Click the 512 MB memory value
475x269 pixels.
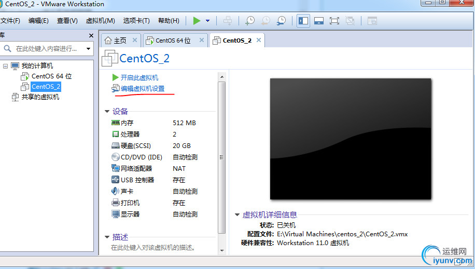coord(184,123)
